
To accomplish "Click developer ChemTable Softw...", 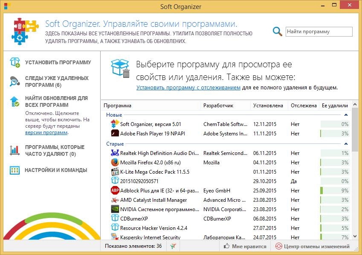I will coord(225,124).
